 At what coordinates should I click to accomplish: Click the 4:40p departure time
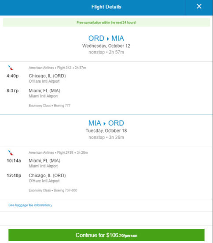click(x=12, y=76)
